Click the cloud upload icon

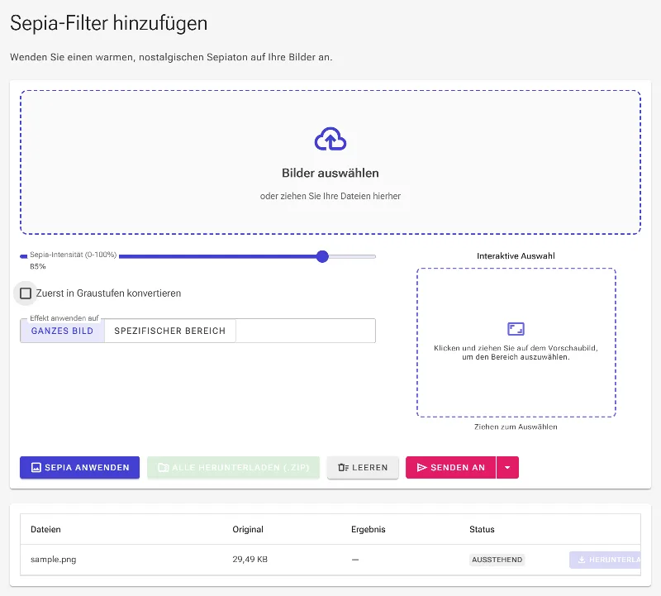pos(330,139)
